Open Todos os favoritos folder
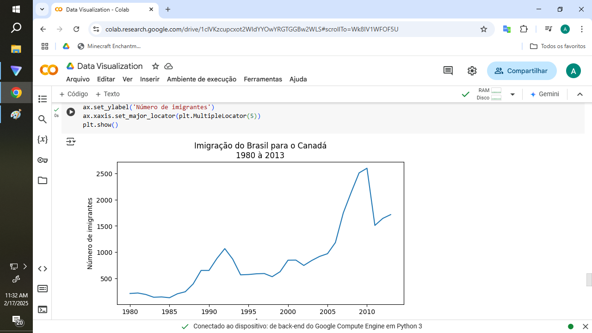592x333 pixels. click(x=557, y=46)
